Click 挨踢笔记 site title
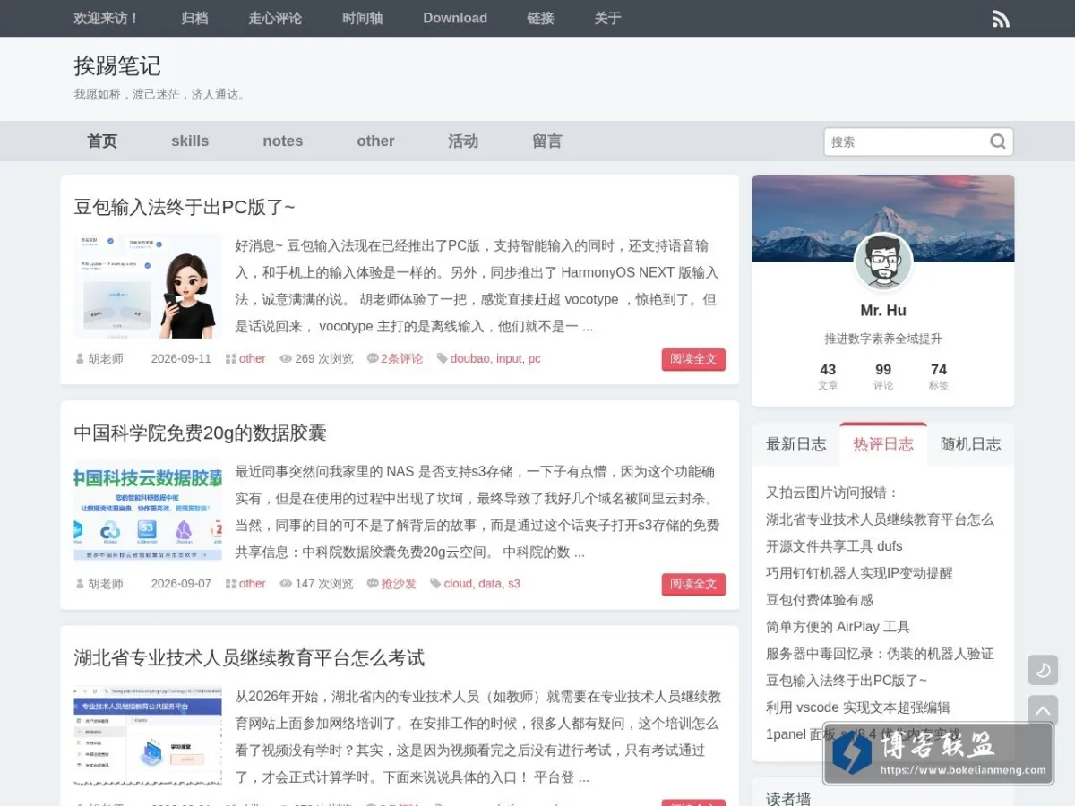This screenshot has height=806, width=1075. (117, 65)
